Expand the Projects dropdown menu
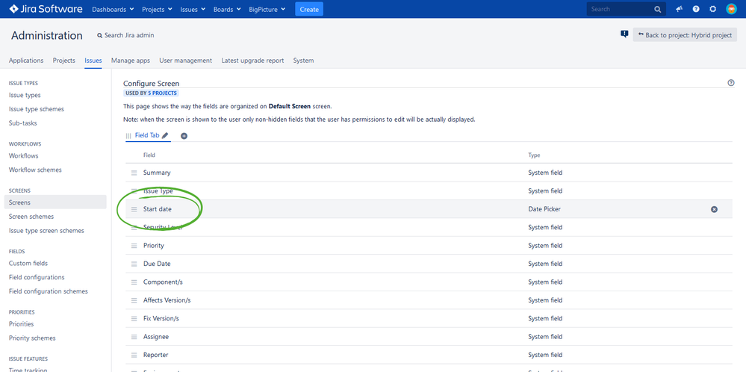Viewport: 746px width, 372px height. click(x=157, y=9)
